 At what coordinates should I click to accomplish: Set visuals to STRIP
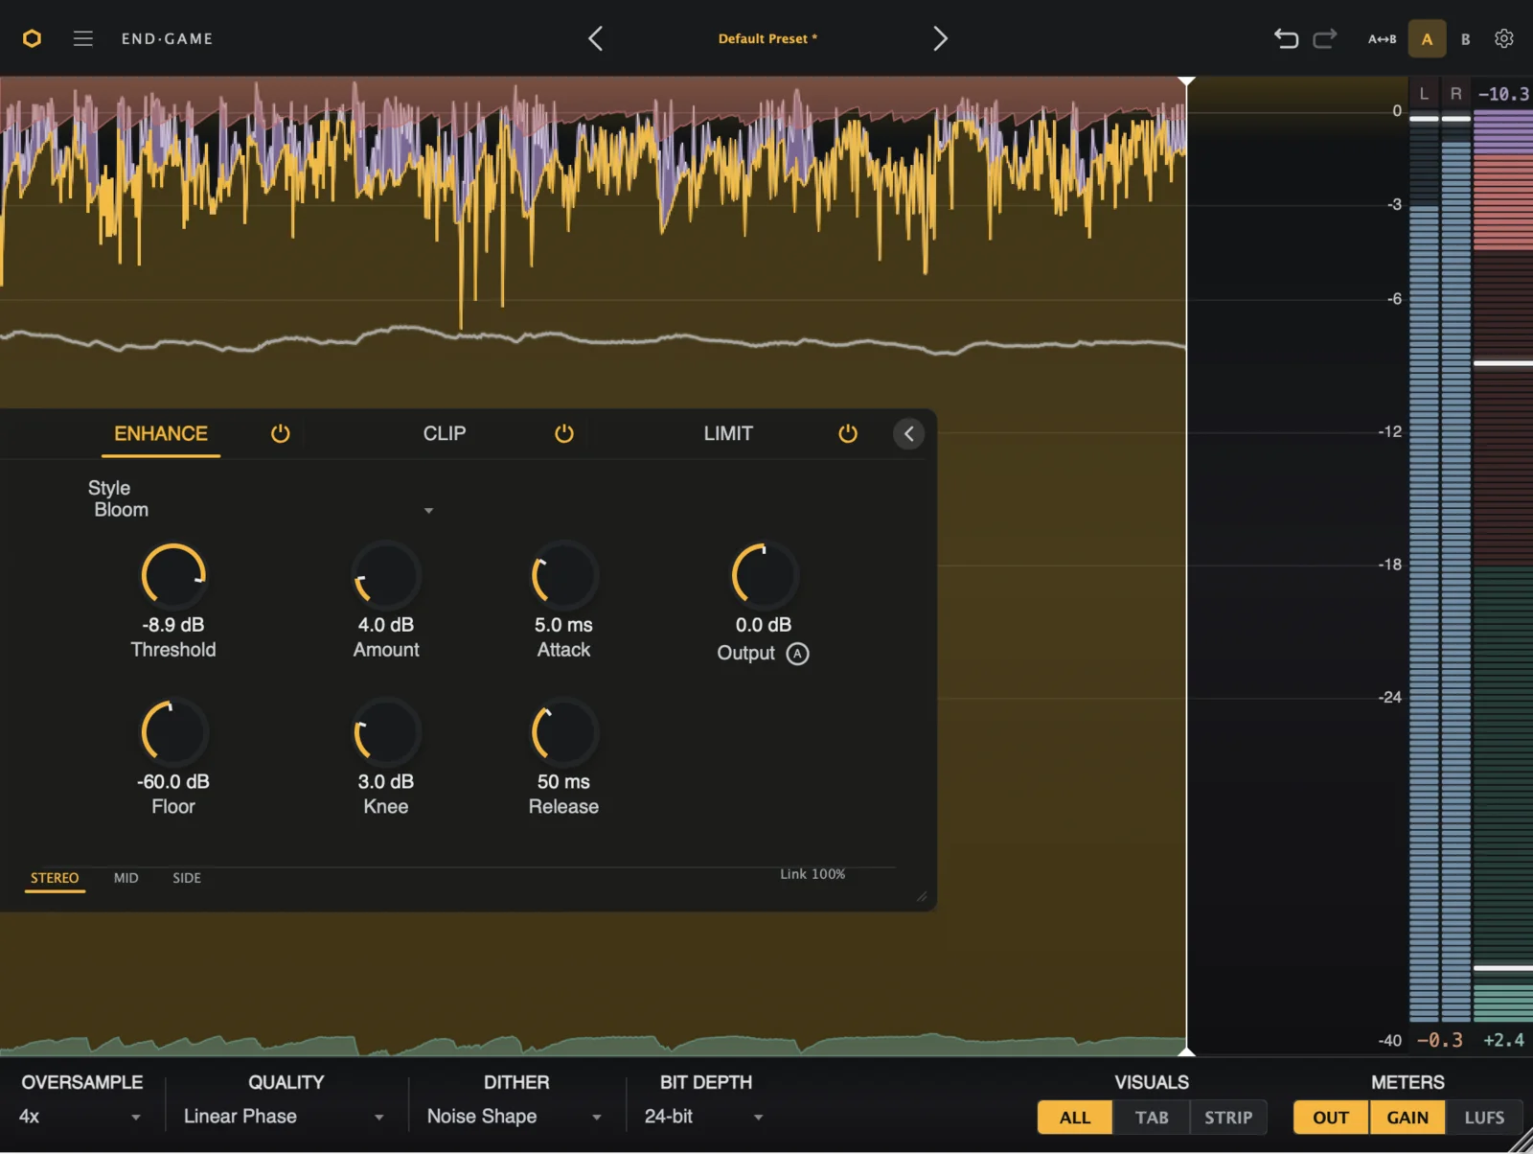(x=1228, y=1118)
